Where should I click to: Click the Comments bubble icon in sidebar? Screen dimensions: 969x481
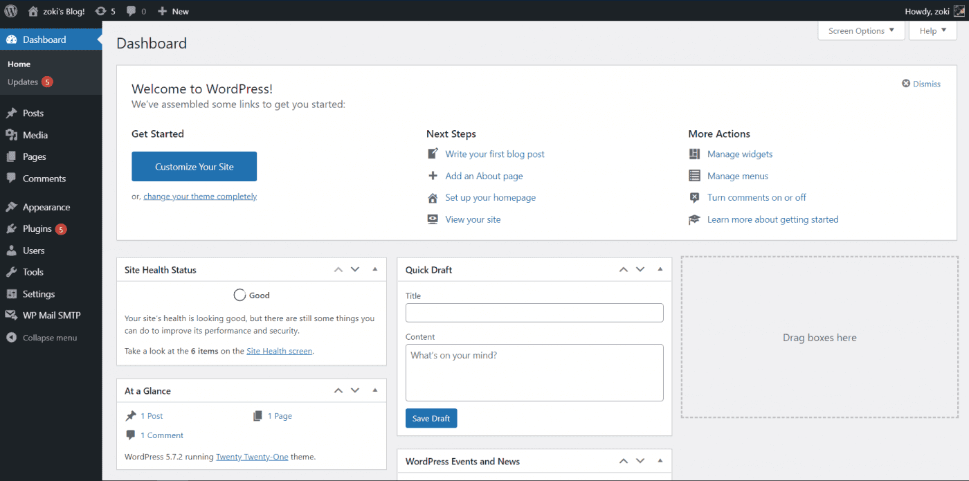coord(11,178)
